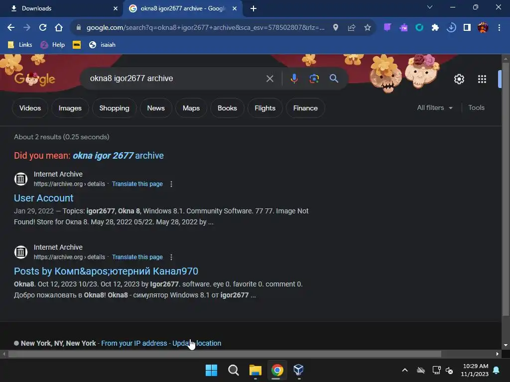The height and width of the screenshot is (382, 510).
Task: Open the browser home page
Action: click(x=59, y=28)
